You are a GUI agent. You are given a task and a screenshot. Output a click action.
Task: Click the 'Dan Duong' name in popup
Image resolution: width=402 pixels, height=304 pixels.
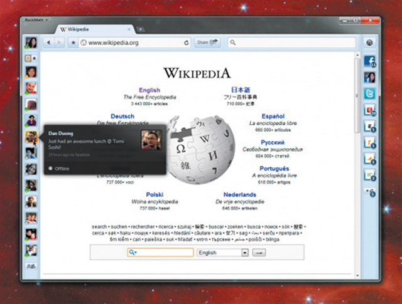[x=61, y=134]
